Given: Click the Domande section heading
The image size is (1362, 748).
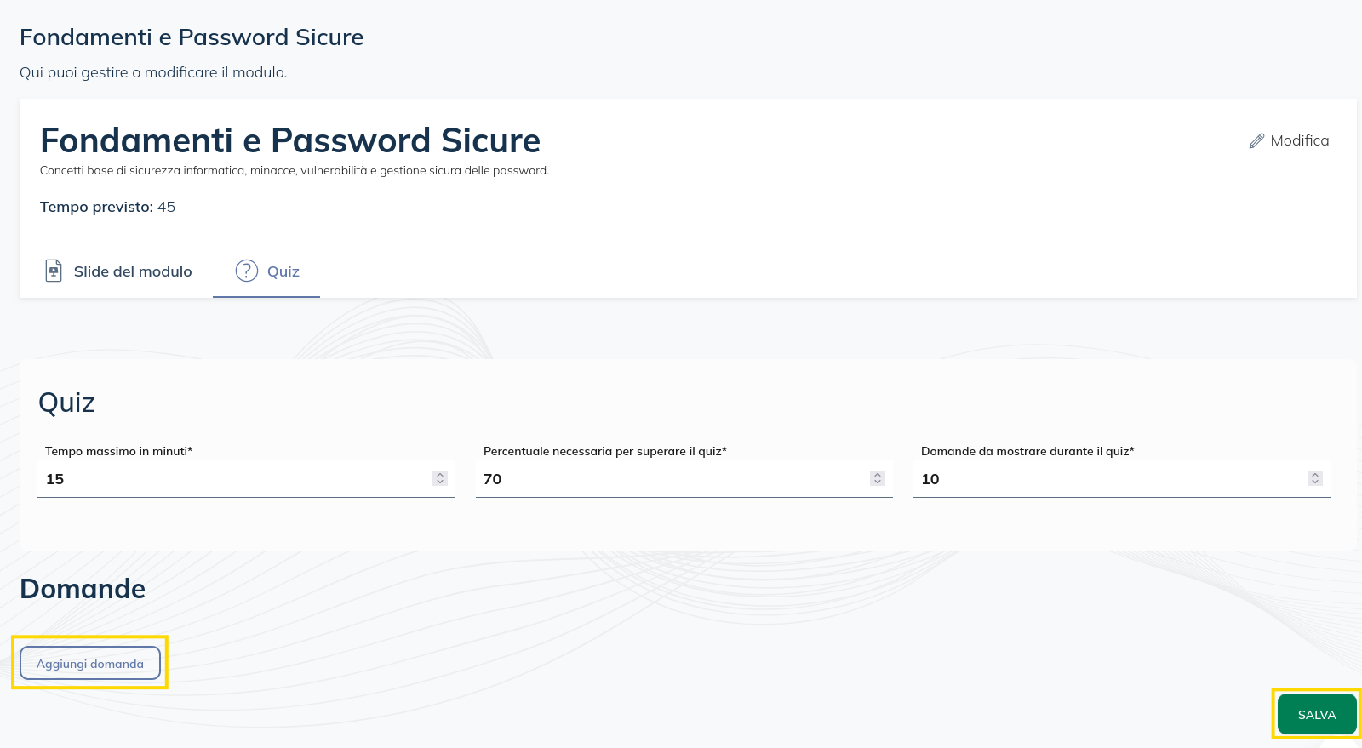Looking at the screenshot, I should coord(82,588).
